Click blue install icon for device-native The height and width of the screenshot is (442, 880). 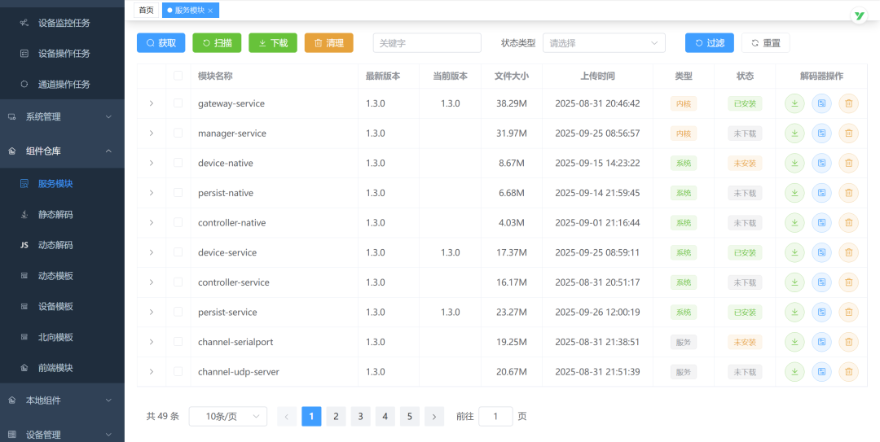[821, 164]
